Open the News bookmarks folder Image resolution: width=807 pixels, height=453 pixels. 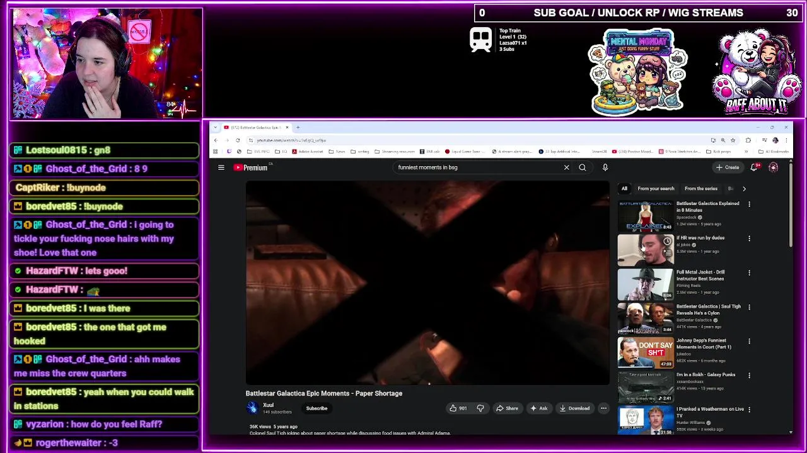pyautogui.click(x=337, y=152)
